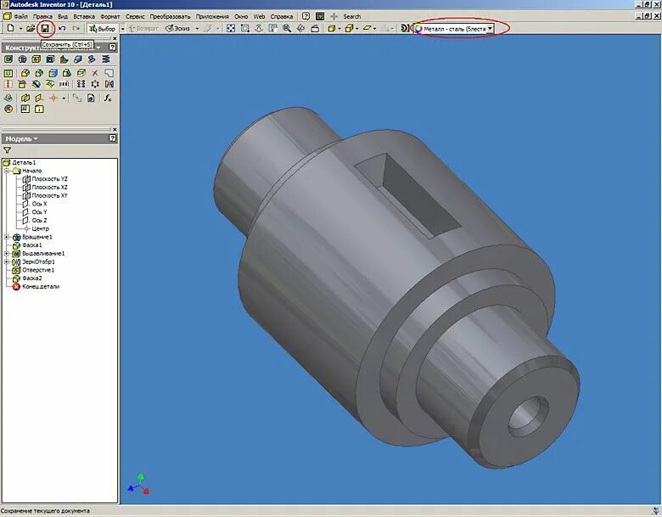Click the model browser filter funnel icon

7,150
